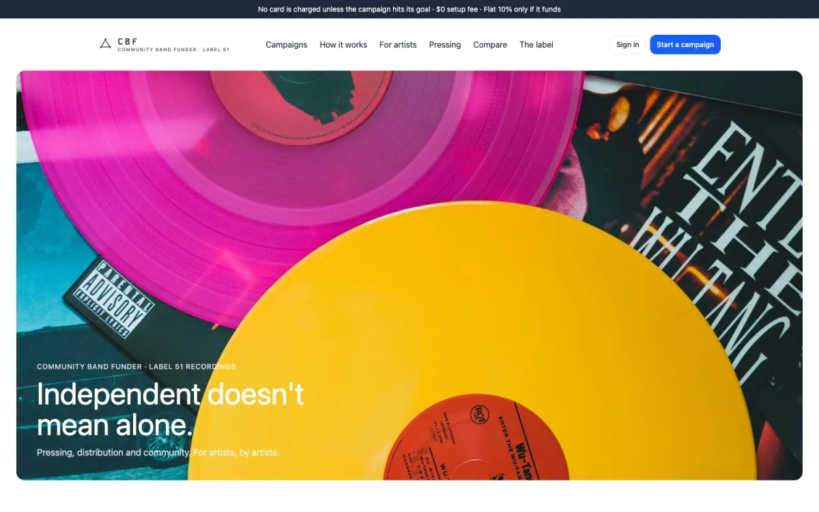This screenshot has height=512, width=819.
Task: Open the Compare link in navigation
Action: [x=490, y=45]
